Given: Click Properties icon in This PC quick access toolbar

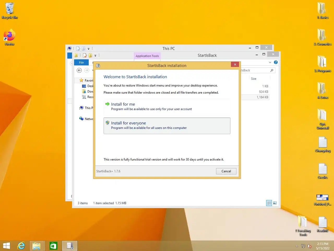Looking at the screenshot, I should (78, 48).
